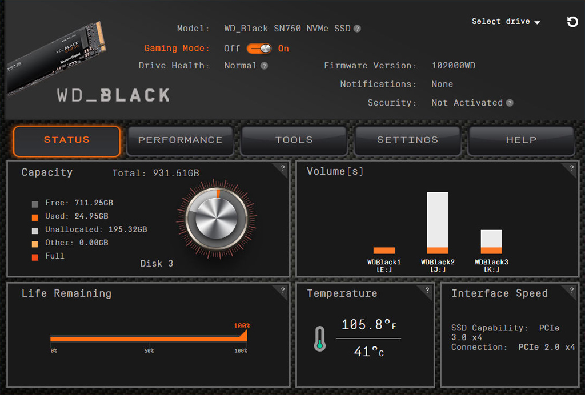
Task: Open the Tools tab
Action: [294, 140]
